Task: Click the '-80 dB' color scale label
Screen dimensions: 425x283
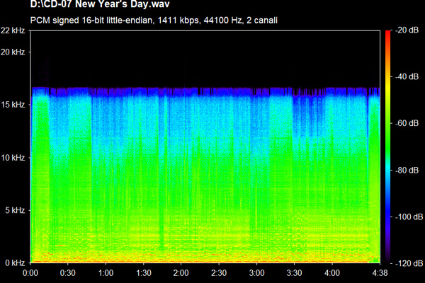Action: pyautogui.click(x=407, y=170)
